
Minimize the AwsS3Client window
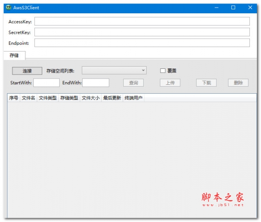point(217,8)
